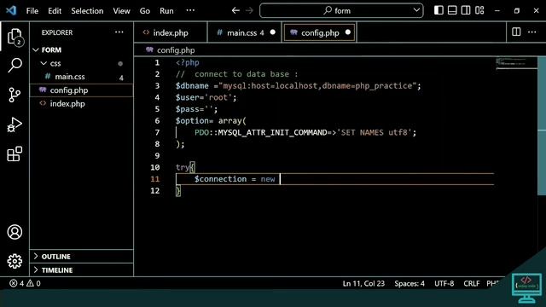Go back with the left arrow
This screenshot has height=307, width=546.
pos(235,10)
